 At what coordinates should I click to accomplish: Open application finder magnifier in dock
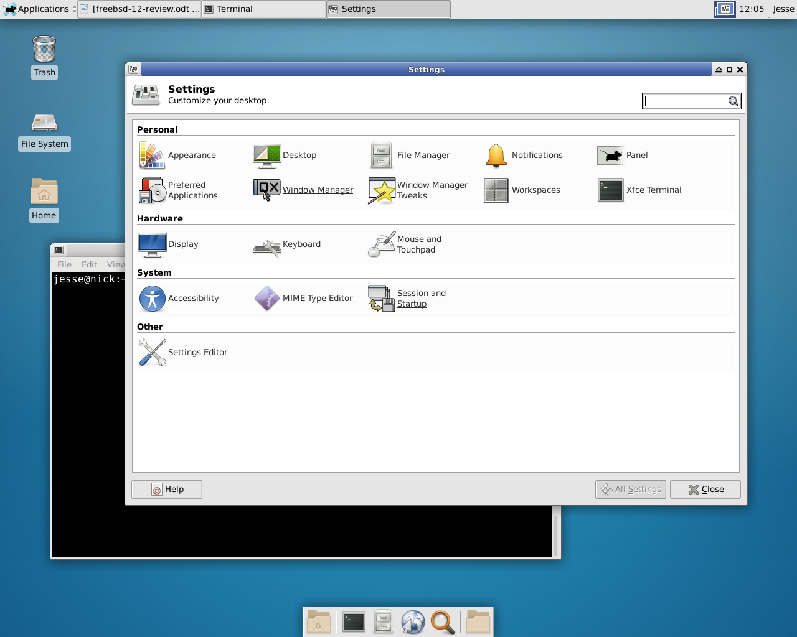point(443,622)
